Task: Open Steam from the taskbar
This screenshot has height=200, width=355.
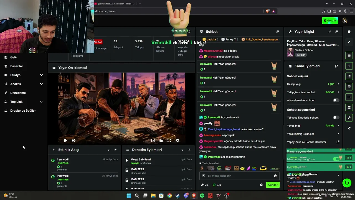Action: tap(177, 196)
